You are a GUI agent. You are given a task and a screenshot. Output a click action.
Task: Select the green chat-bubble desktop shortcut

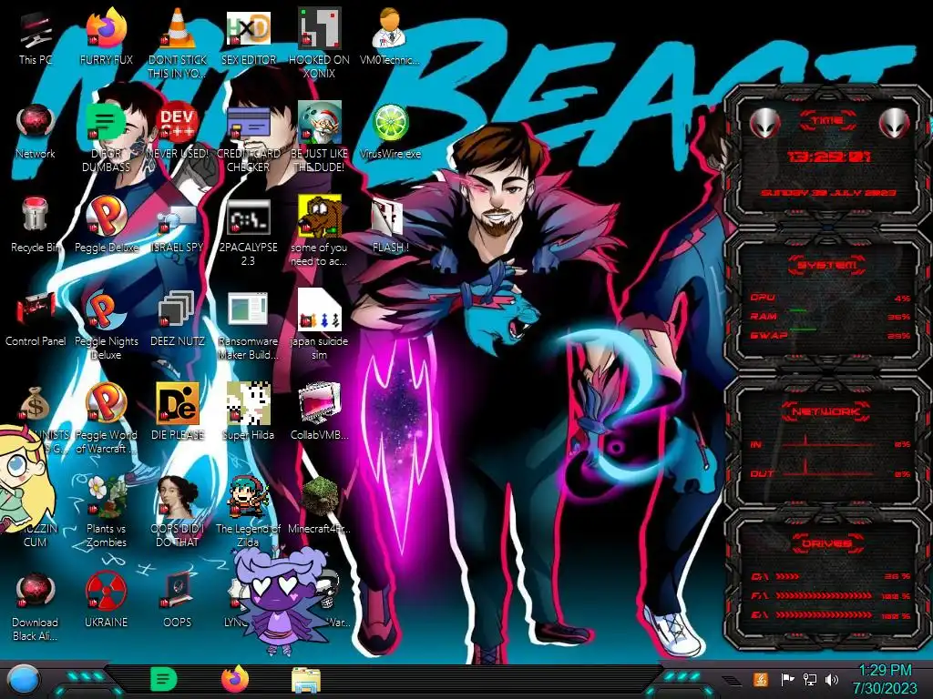[106, 137]
